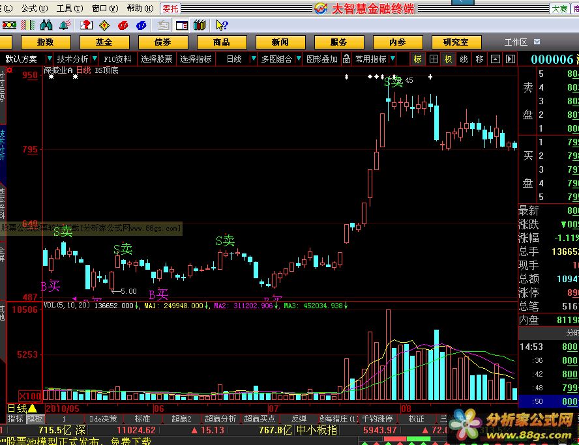Open the 公式 menu
The height and width of the screenshot is (445, 579).
(x=34, y=8)
